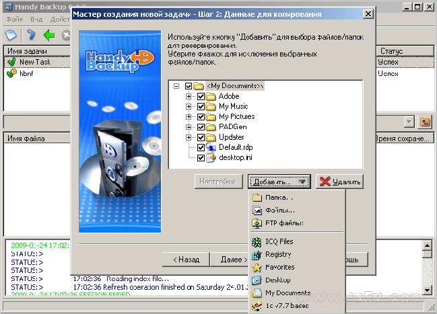This screenshot has height=314, width=437.
Task: Open the combo box dropdown arrow in main window
Action: pyautogui.click(x=409, y=122)
